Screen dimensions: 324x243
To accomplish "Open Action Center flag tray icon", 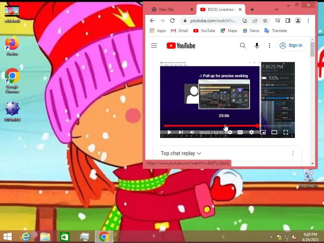I will [x=279, y=237].
